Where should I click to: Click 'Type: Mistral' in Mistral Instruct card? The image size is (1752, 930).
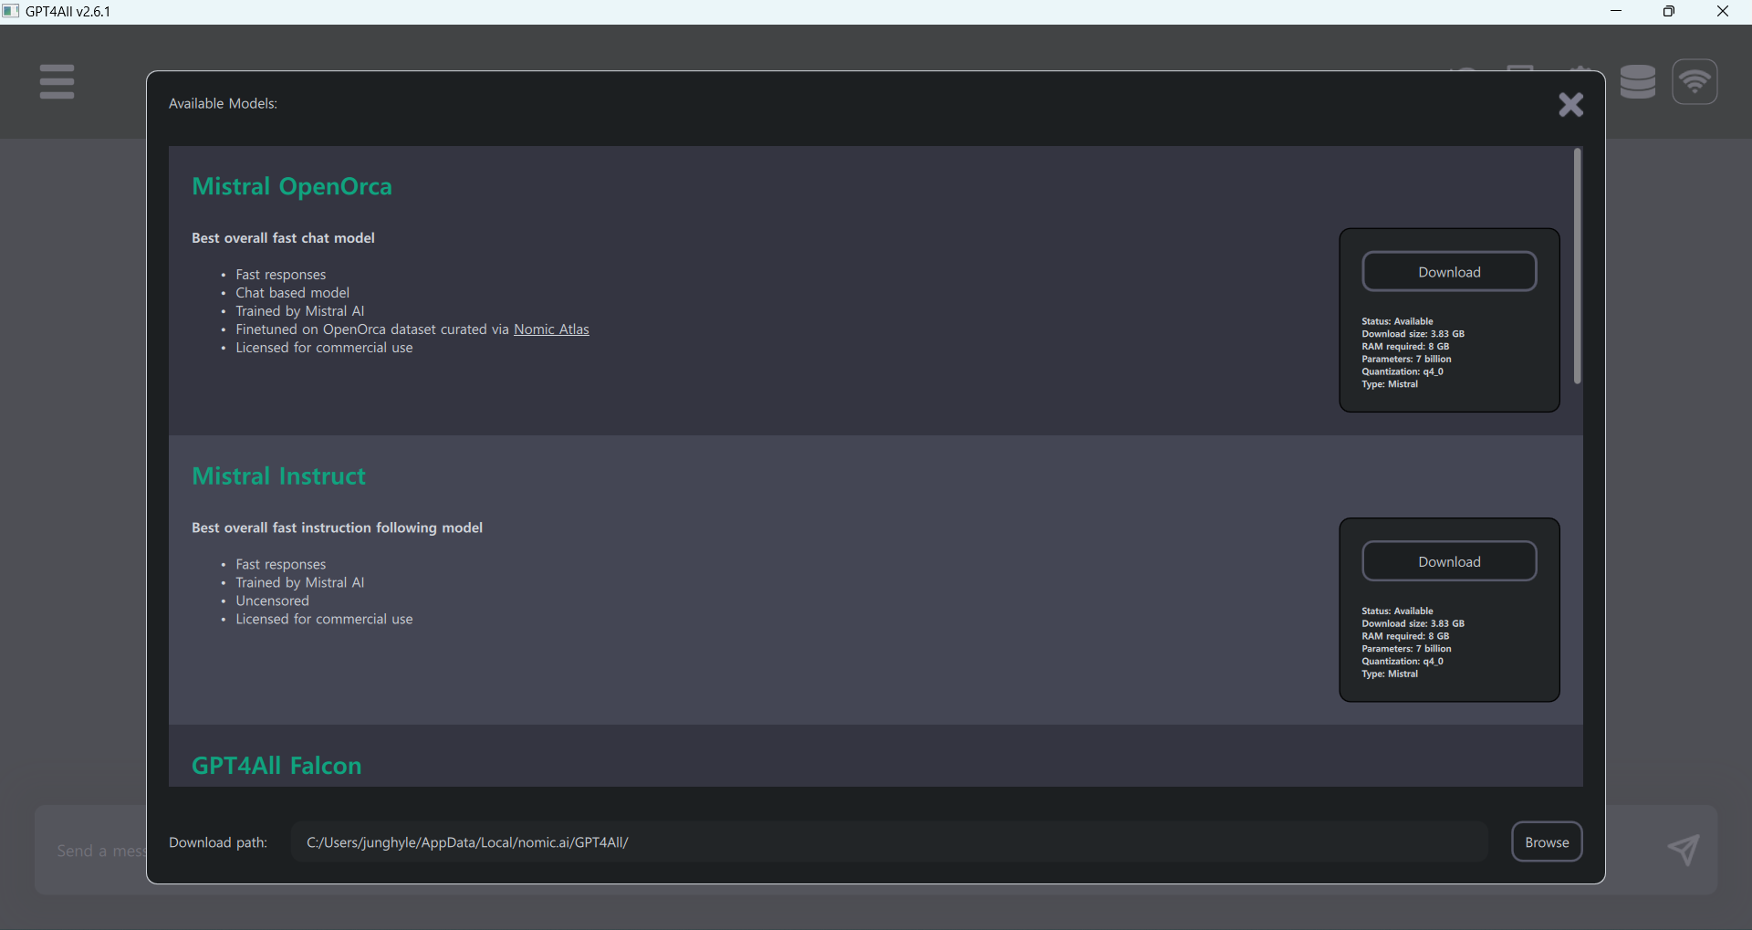point(1390,674)
